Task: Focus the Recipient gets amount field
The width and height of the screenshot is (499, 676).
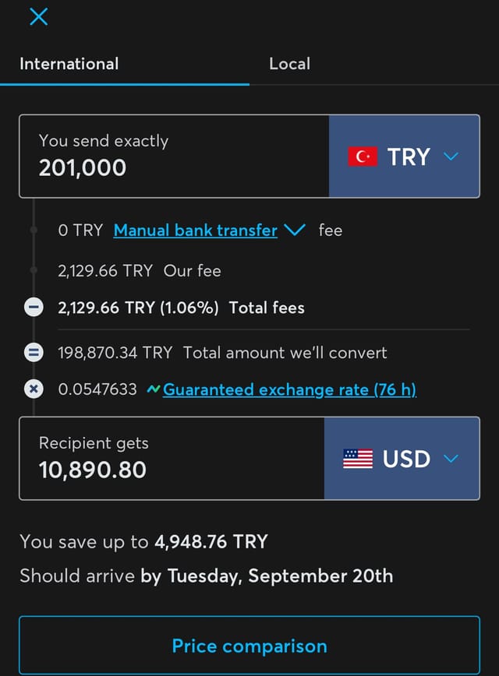Action: [172, 458]
